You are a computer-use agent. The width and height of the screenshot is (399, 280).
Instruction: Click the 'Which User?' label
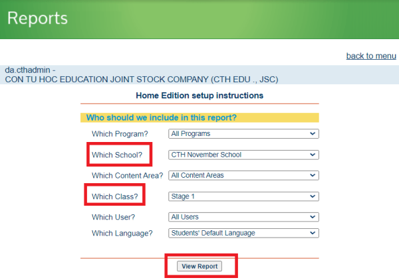coord(114,217)
